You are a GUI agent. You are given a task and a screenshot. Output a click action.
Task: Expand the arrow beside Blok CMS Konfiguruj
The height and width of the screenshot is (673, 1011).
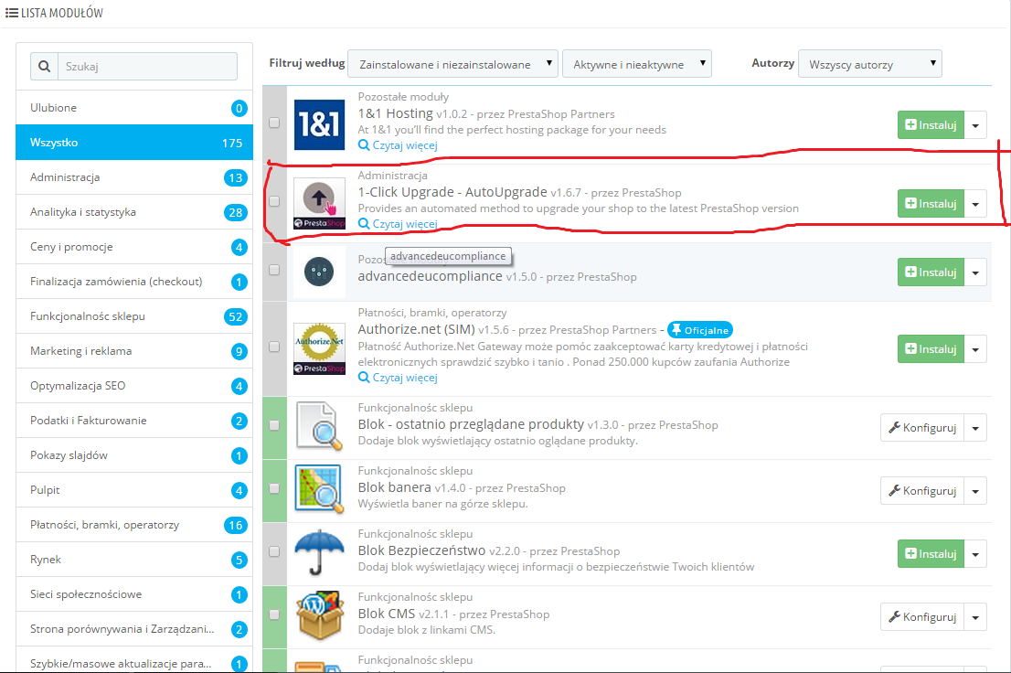click(x=975, y=617)
